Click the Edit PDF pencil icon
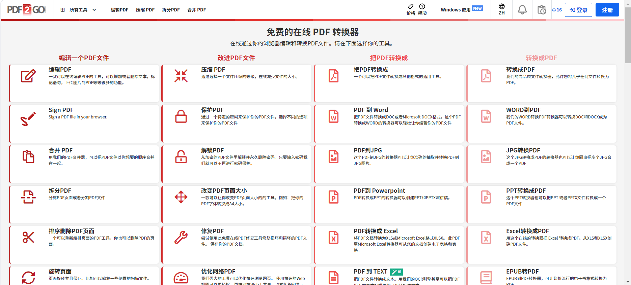The width and height of the screenshot is (631, 285). [28, 76]
